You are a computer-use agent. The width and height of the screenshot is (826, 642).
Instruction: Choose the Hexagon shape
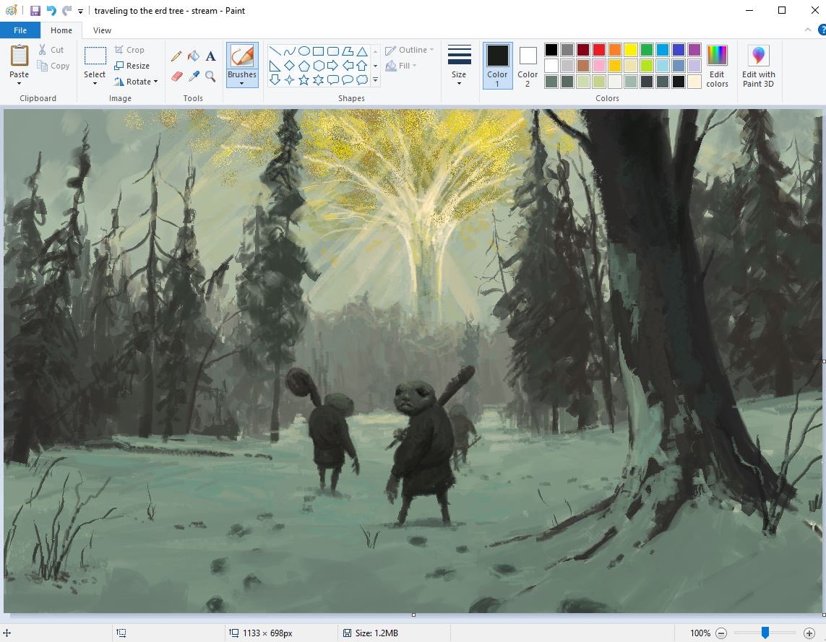[x=318, y=66]
